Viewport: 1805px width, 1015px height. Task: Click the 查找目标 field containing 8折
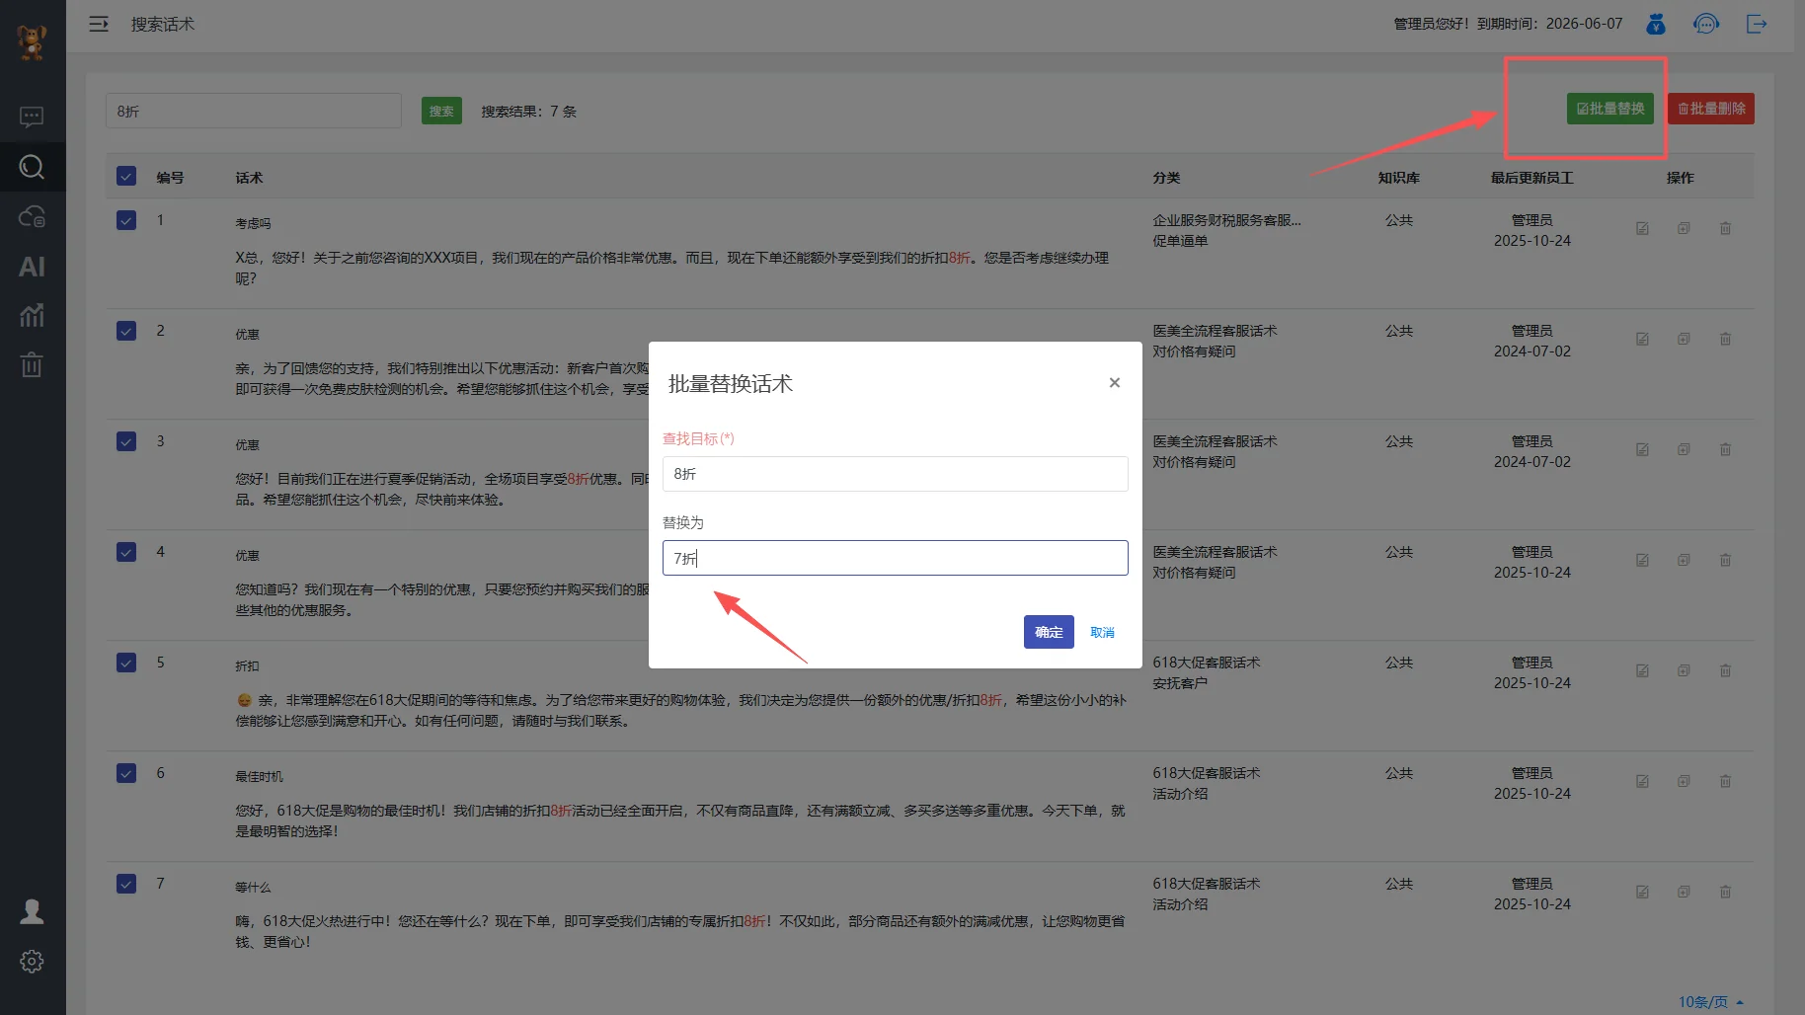point(895,474)
